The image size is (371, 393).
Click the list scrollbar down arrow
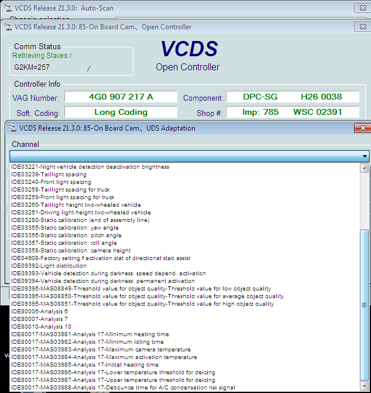pos(364,385)
